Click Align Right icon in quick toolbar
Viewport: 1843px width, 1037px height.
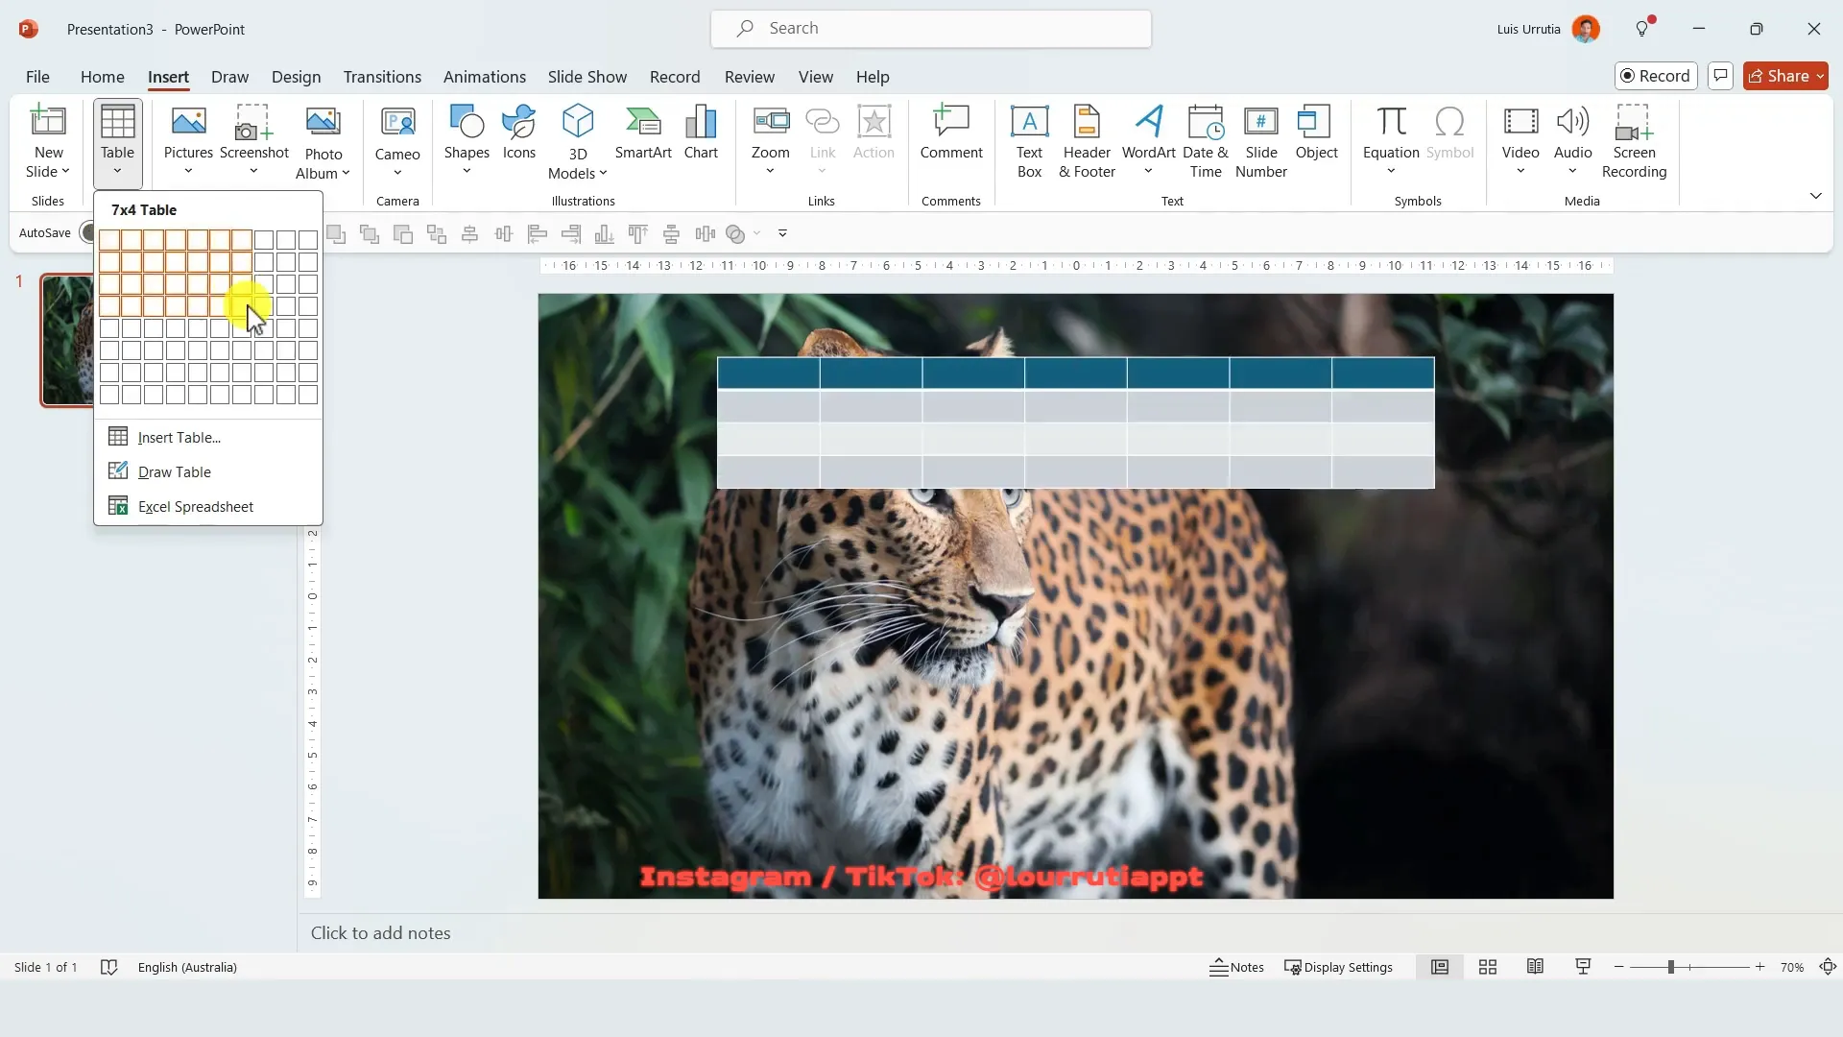click(x=571, y=233)
